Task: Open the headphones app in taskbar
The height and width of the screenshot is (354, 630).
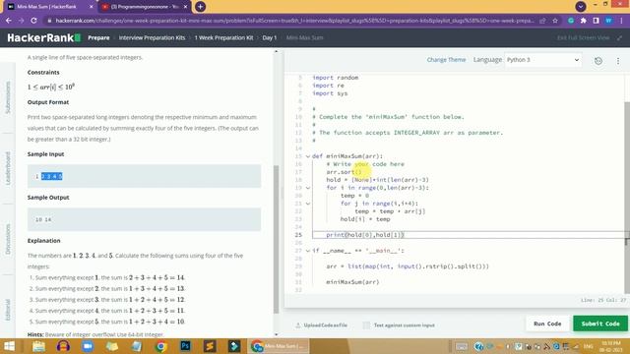Action: pyautogui.click(x=63, y=346)
